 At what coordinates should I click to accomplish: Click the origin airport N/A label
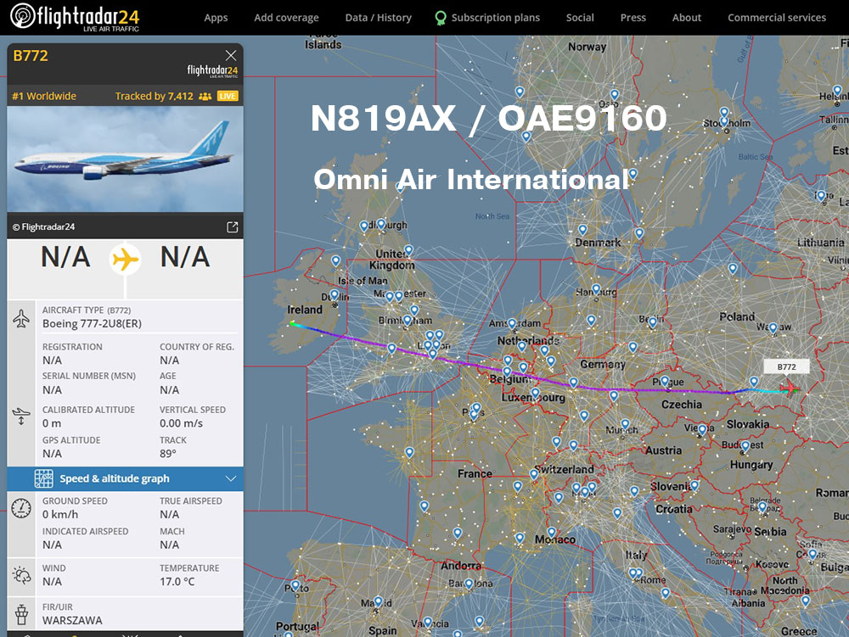pyautogui.click(x=65, y=257)
